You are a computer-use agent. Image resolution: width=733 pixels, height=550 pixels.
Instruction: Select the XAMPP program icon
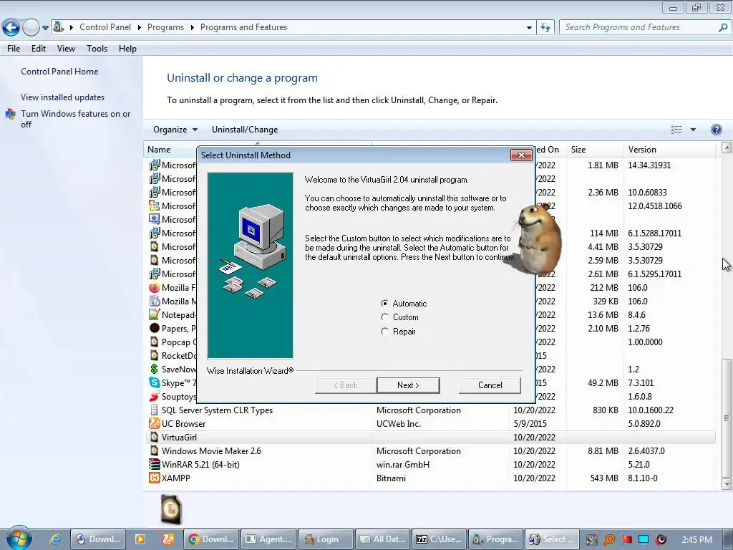(x=155, y=478)
